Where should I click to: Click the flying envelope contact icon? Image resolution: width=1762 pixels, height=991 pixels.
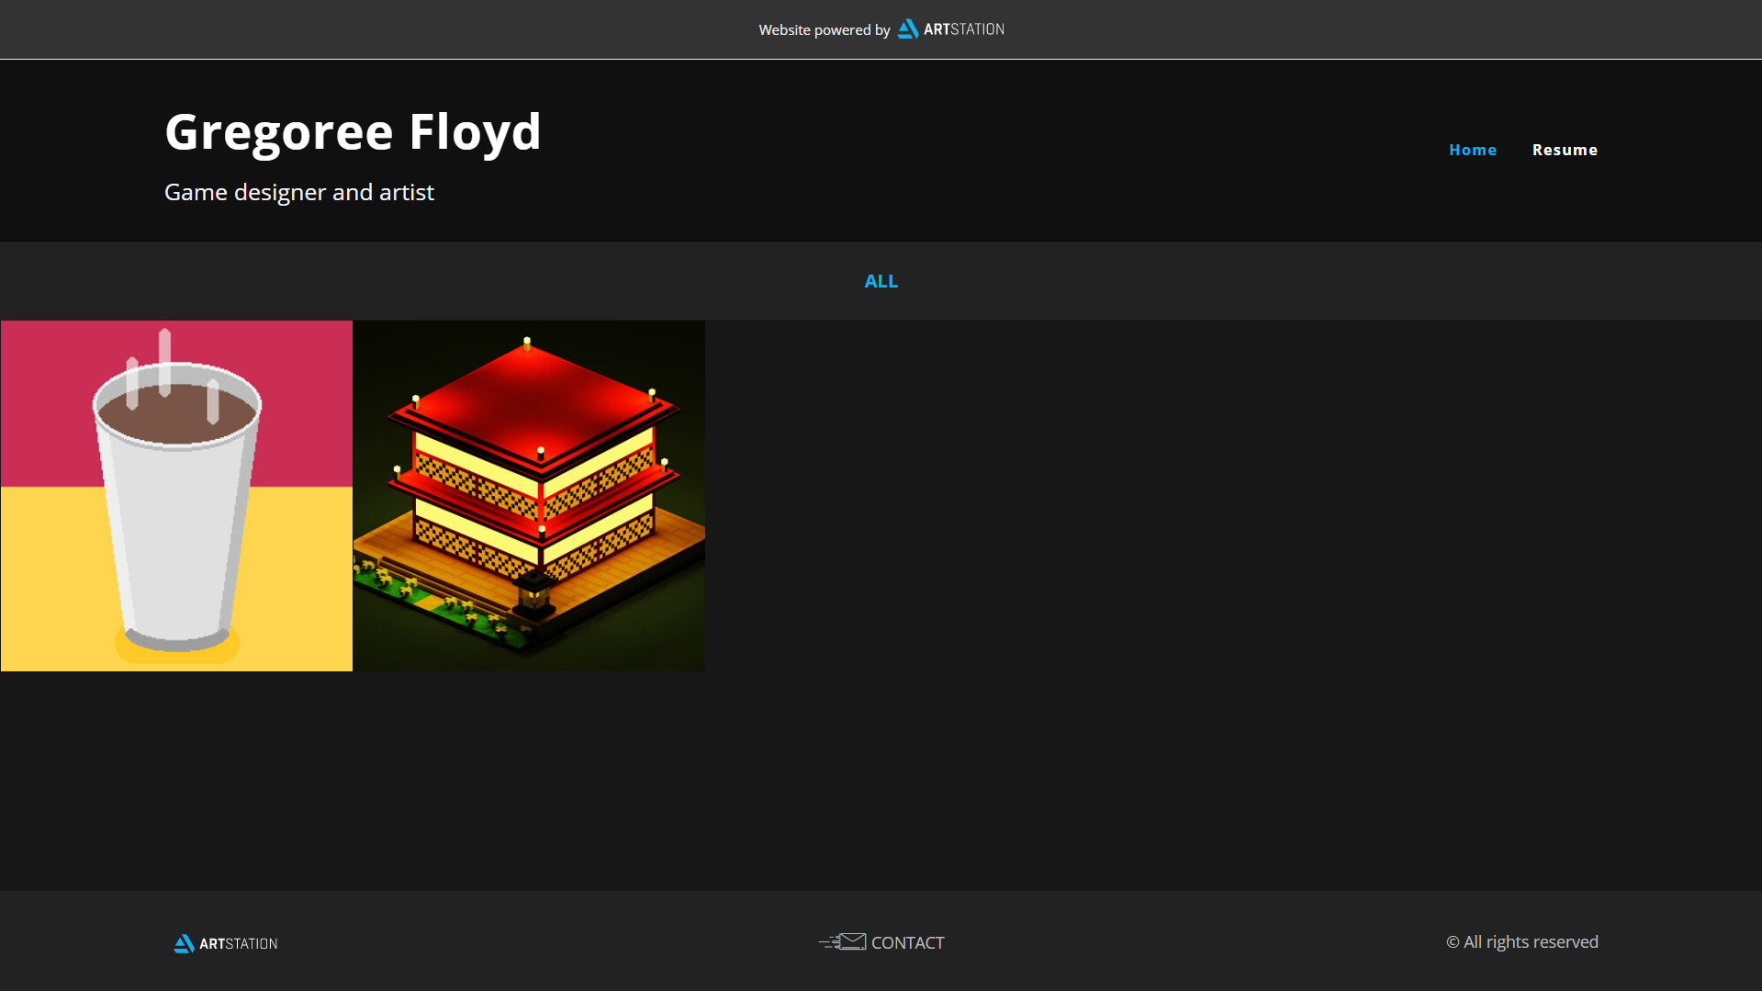[842, 941]
